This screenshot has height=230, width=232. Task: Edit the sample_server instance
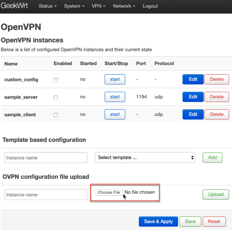coord(193,97)
